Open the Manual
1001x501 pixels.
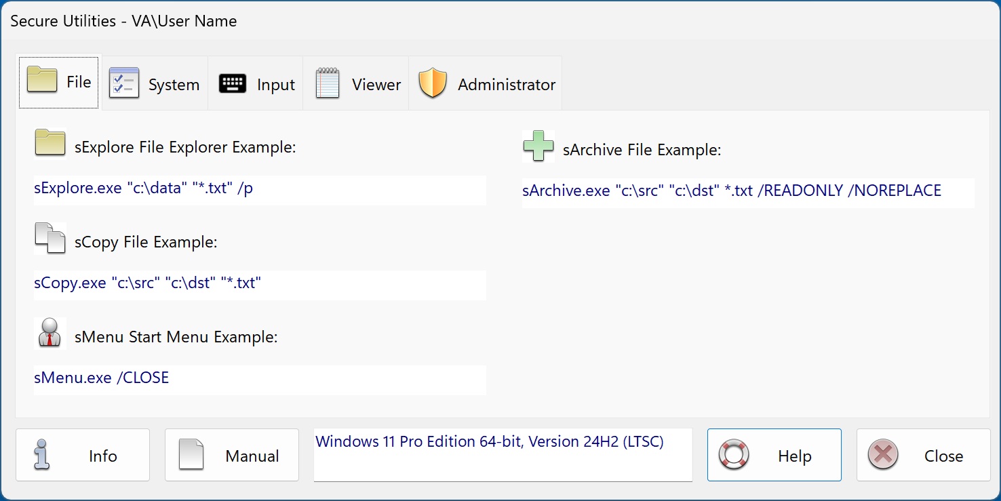[231, 455]
